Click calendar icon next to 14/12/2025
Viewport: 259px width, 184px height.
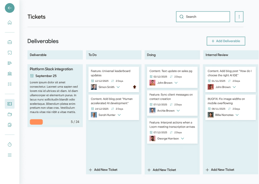tap(92, 109)
